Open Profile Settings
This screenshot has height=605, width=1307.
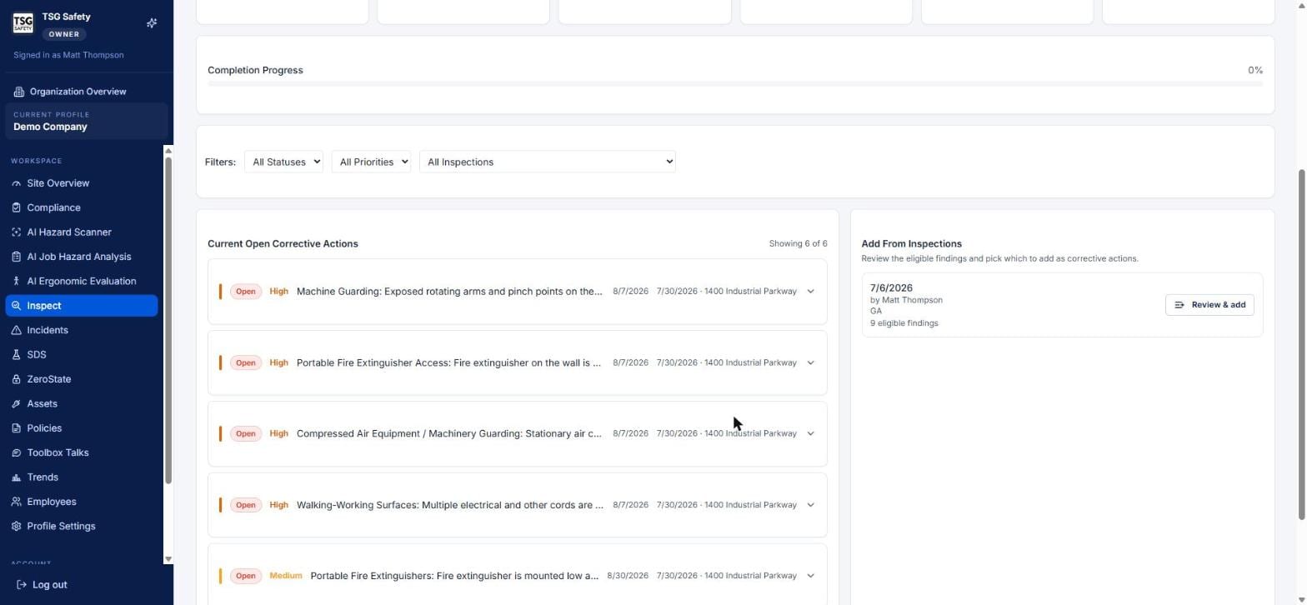click(x=82, y=527)
